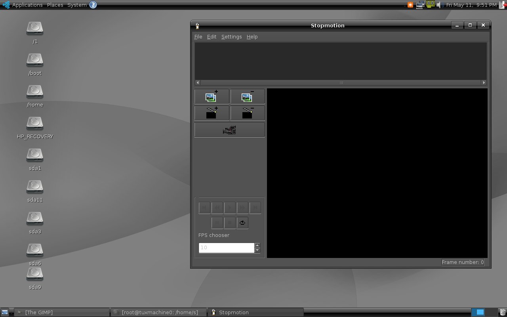Jump to the first frame button
The width and height of the screenshot is (507, 317).
204,208
